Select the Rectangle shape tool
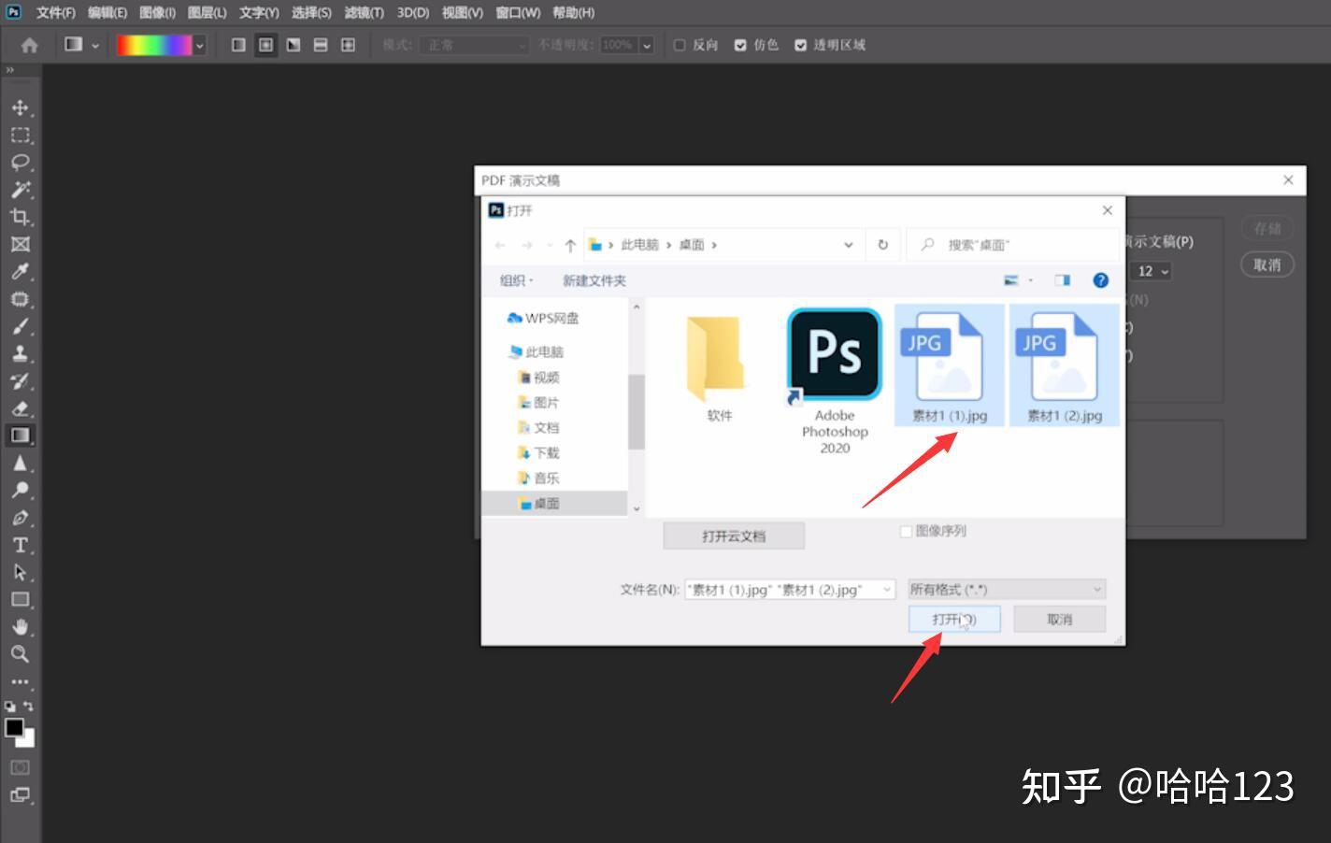 (x=20, y=599)
